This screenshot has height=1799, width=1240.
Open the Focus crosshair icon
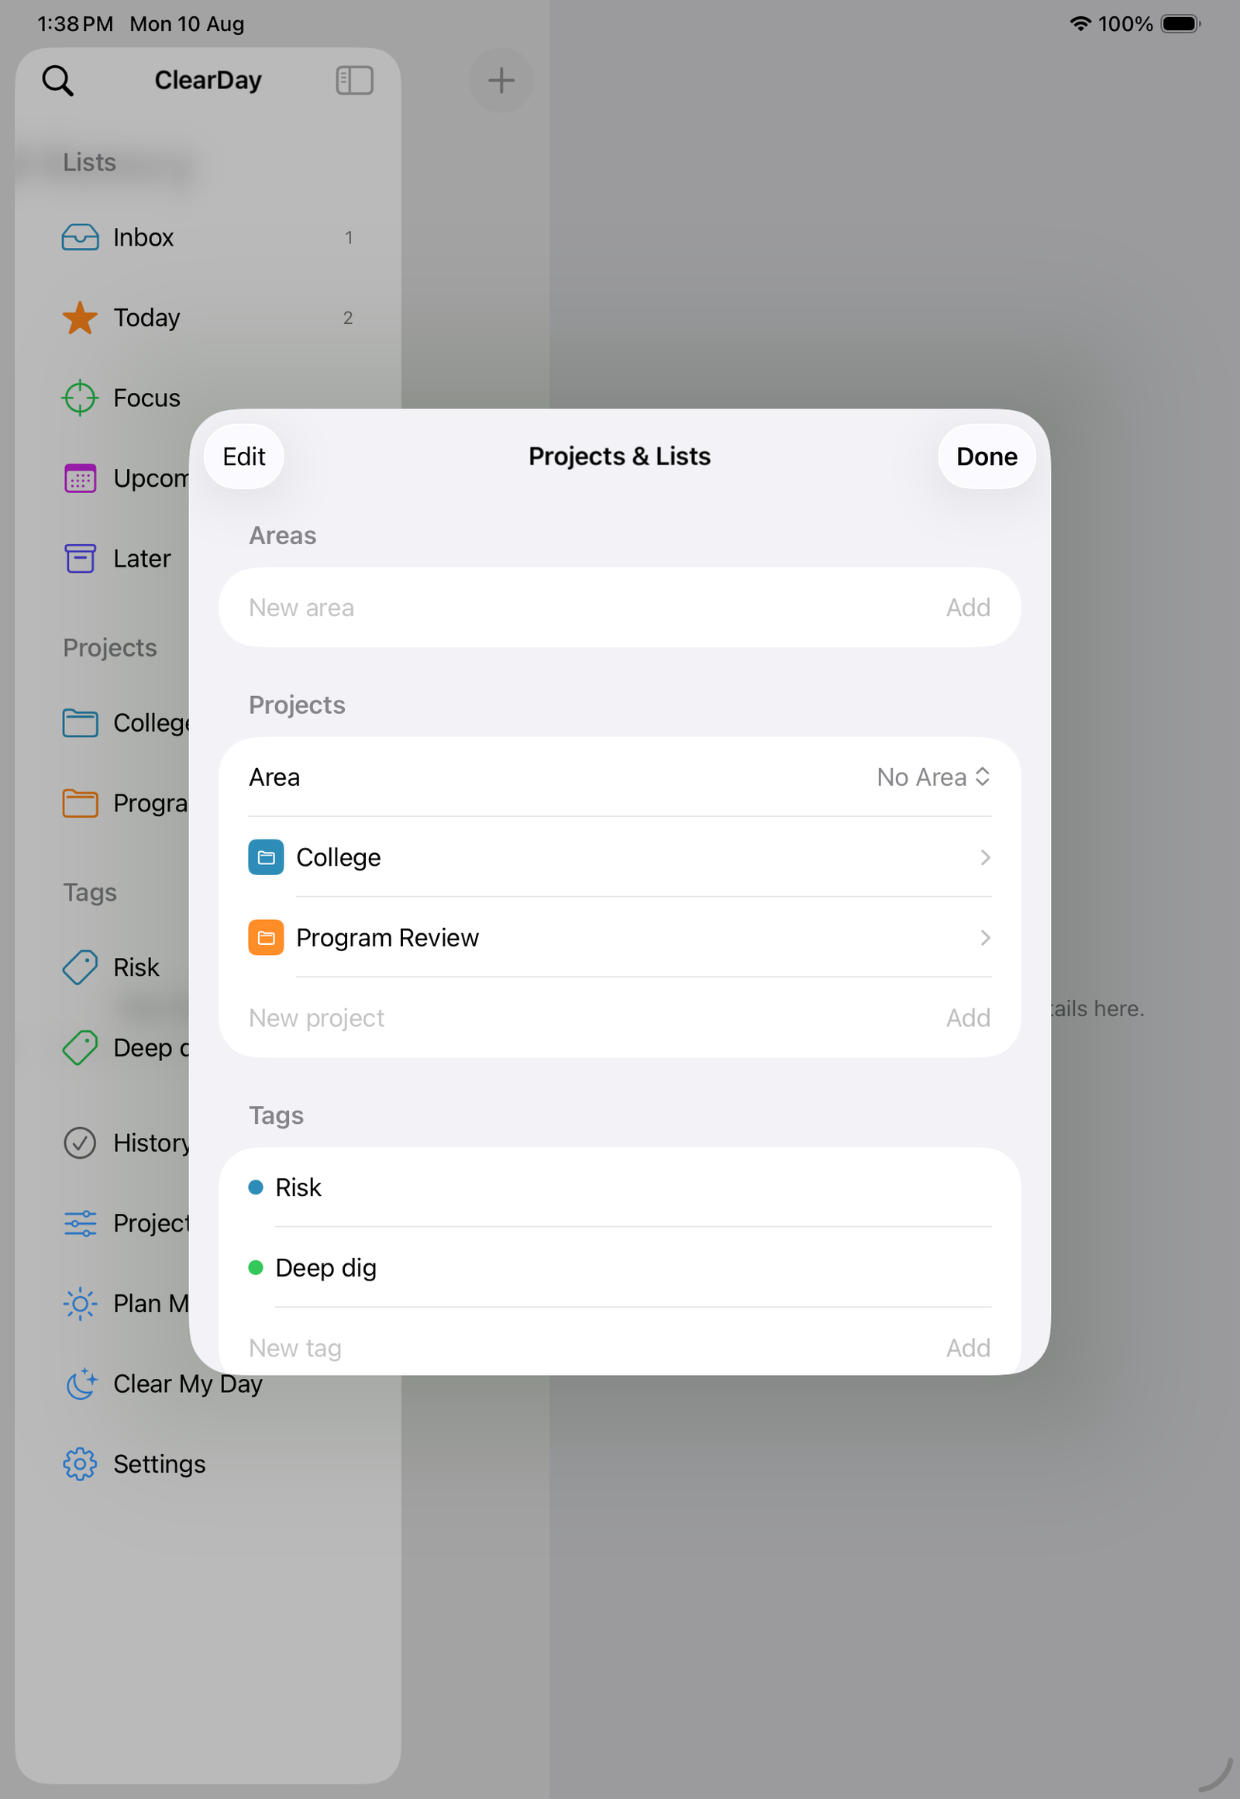[x=80, y=398]
